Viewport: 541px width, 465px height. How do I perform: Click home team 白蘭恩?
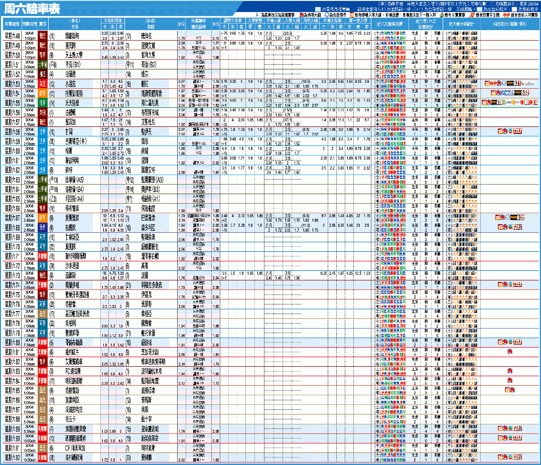click(x=70, y=74)
